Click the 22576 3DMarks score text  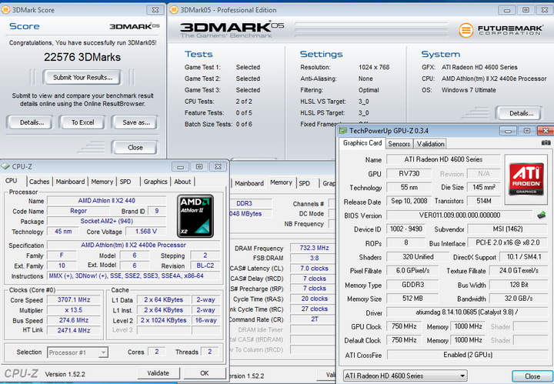tap(82, 57)
